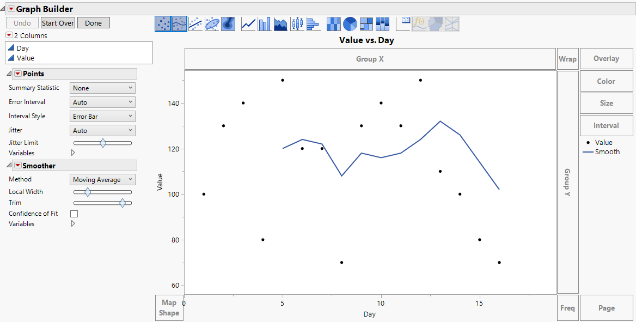Image resolution: width=636 pixels, height=322 pixels.
Task: Click the Jitter Limit slider handle
Action: [x=103, y=143]
